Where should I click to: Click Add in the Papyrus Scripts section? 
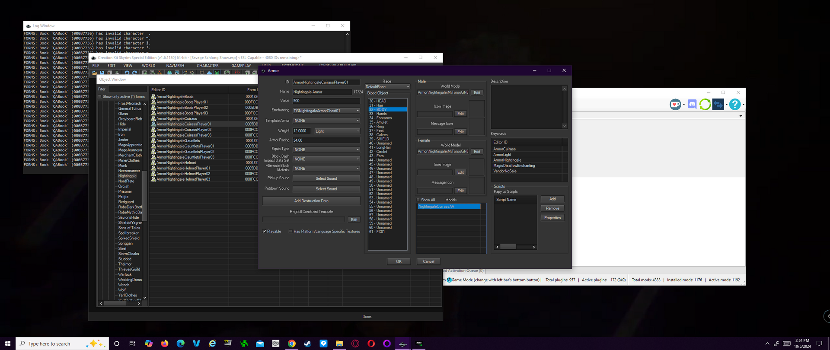(x=552, y=199)
